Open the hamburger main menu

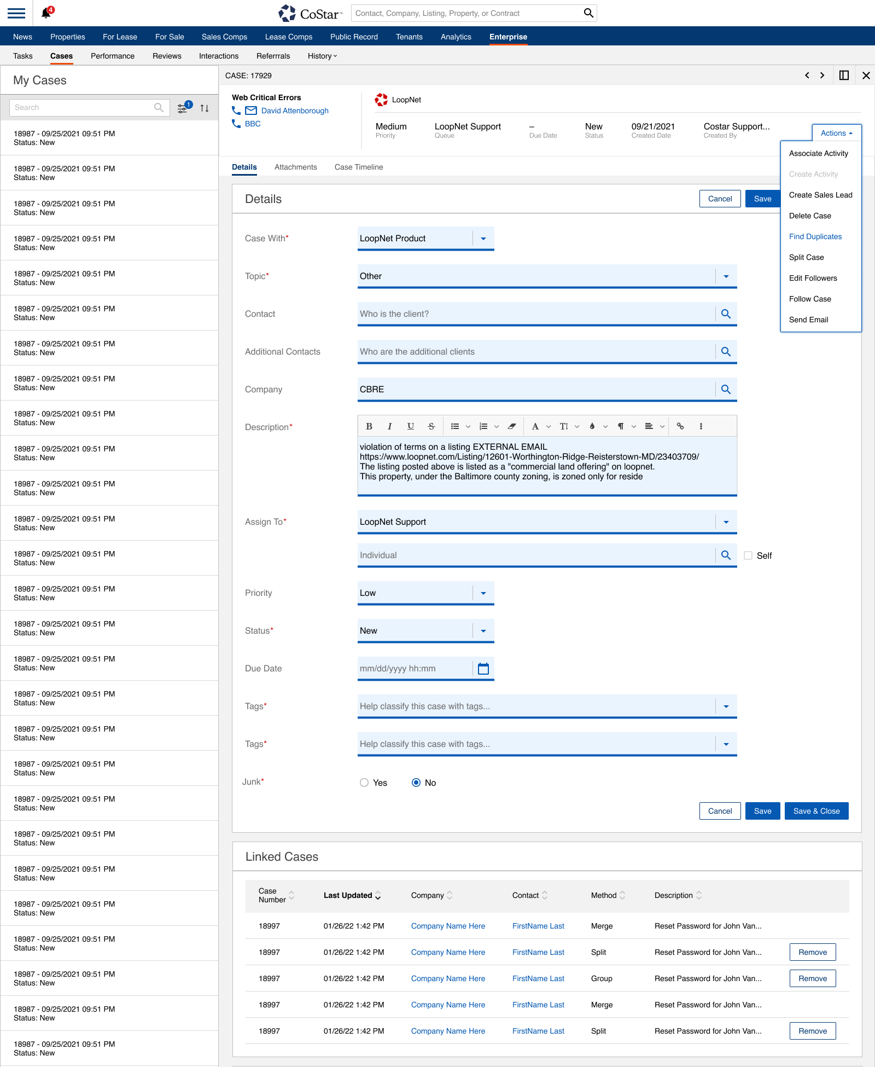point(16,13)
